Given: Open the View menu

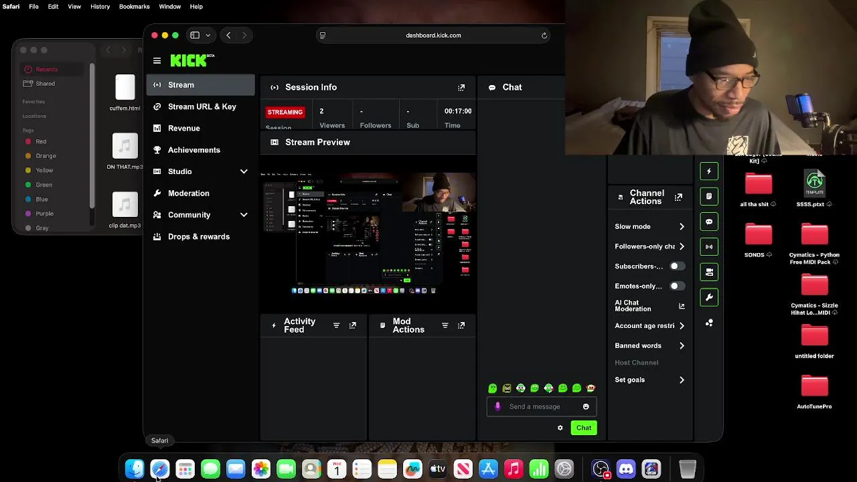Looking at the screenshot, I should point(74,6).
